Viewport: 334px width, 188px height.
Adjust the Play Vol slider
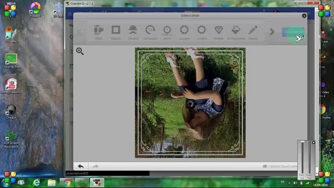click(x=309, y=157)
